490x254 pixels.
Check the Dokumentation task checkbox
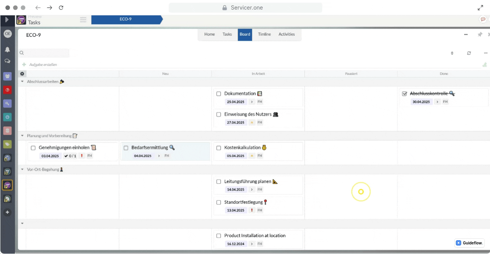point(219,94)
